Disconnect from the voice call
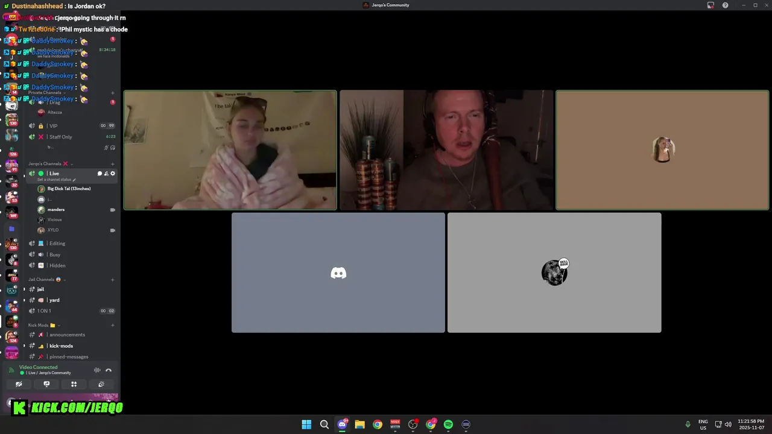Screen dimensions: 772x434 tap(109, 370)
